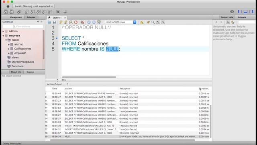Go forward in Context Help history
The width and height of the screenshot is (257, 145).
[221, 22]
